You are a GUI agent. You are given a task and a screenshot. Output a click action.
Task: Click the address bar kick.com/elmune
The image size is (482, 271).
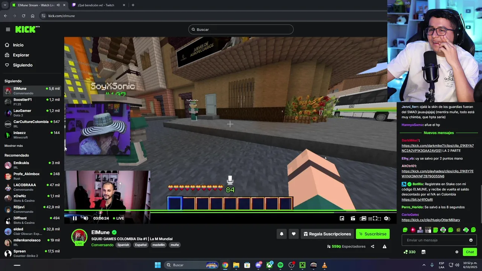(x=61, y=16)
